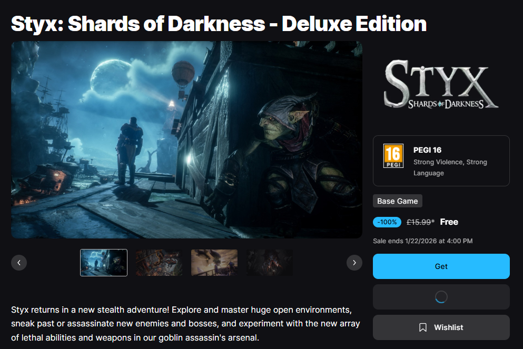Viewport: 523px width, 349px height.
Task: Select the first screenshot thumbnail
Action: 104,263
